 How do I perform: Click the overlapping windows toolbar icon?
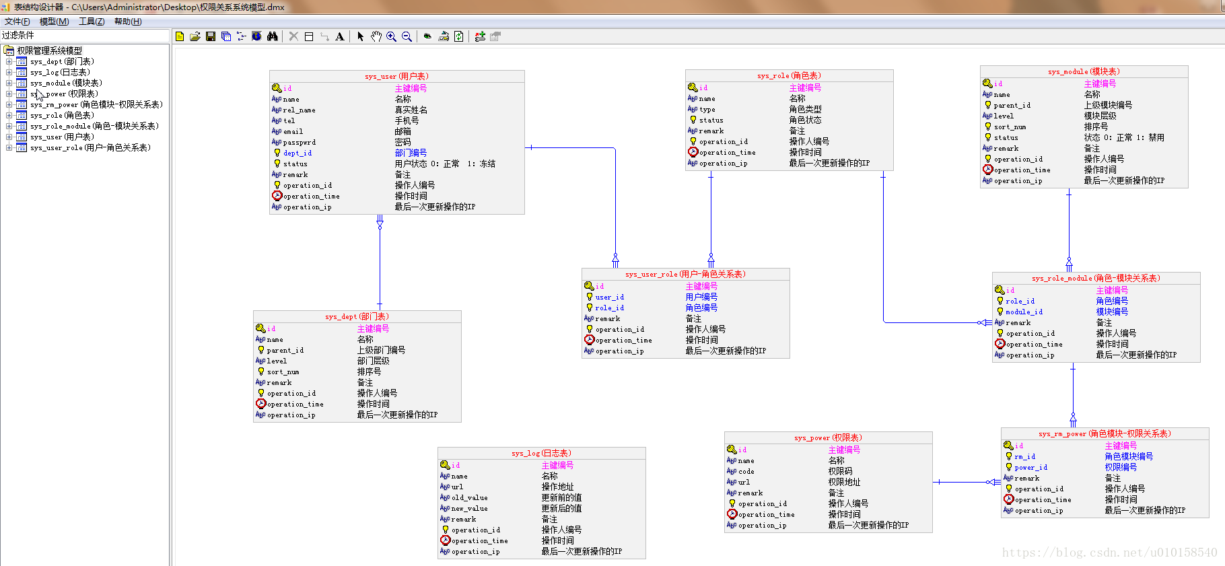tap(226, 36)
